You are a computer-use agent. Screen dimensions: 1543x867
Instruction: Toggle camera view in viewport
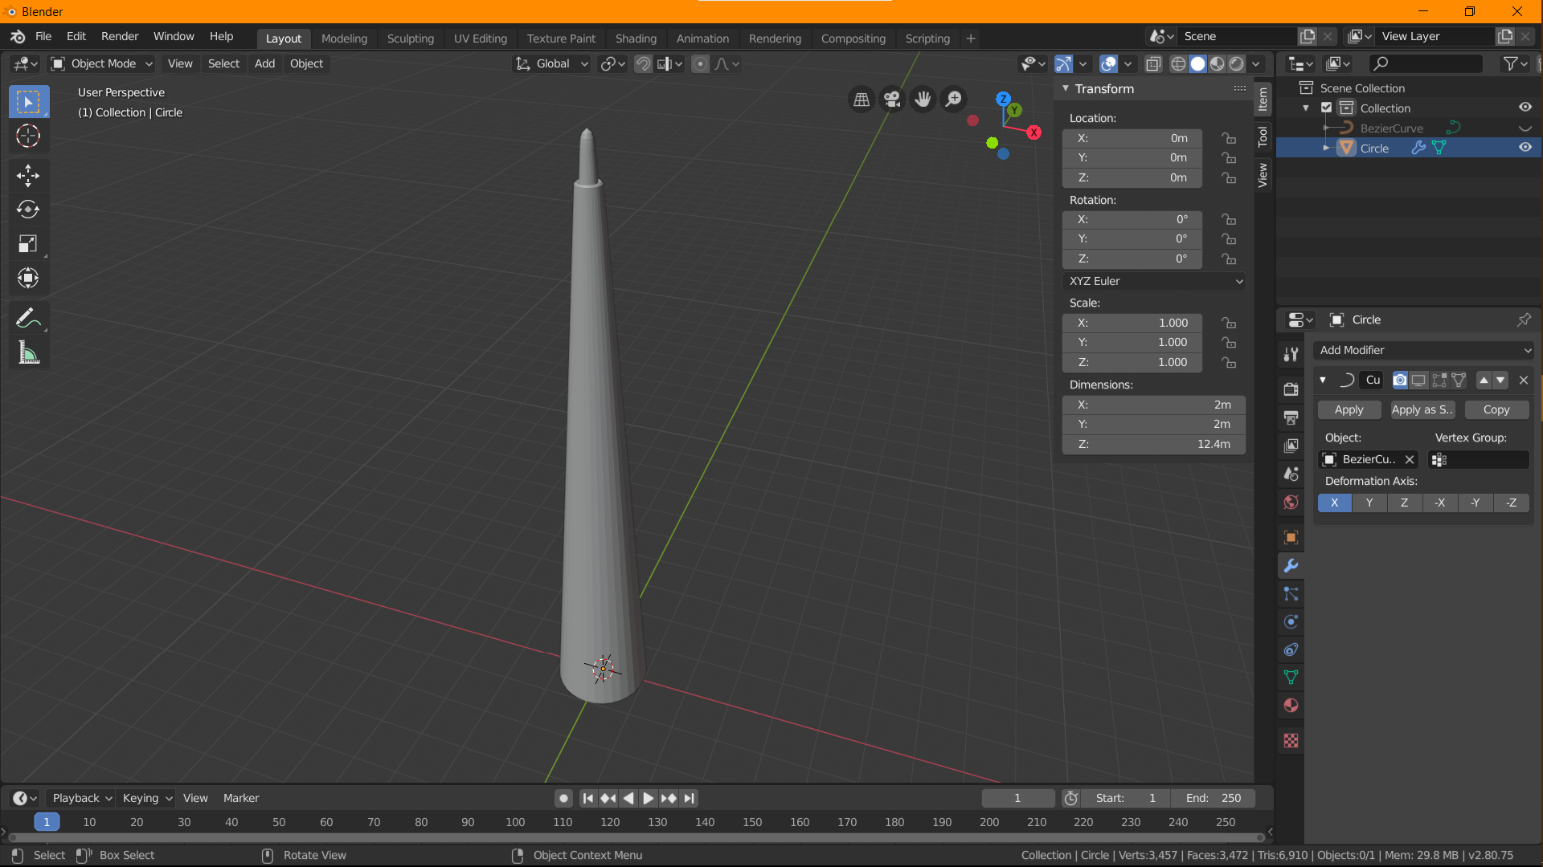(892, 99)
